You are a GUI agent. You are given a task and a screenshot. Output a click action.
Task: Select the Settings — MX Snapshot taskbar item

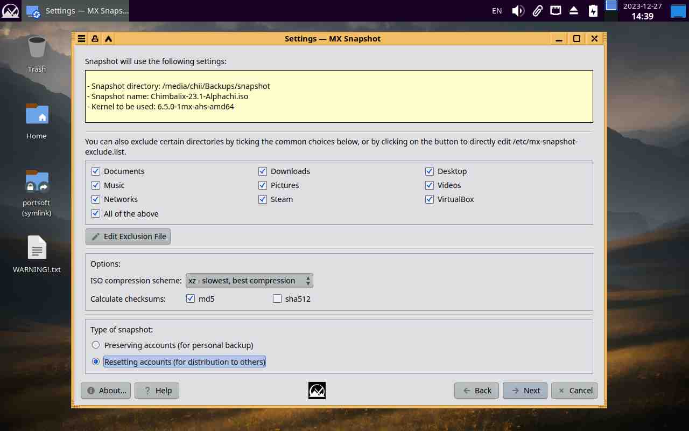pos(76,11)
